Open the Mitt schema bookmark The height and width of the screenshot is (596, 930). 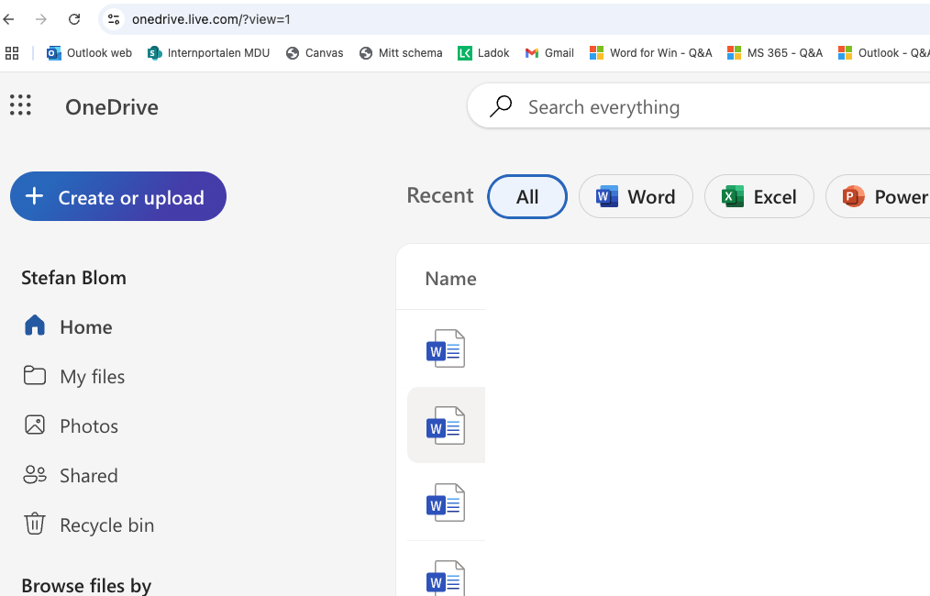click(401, 53)
